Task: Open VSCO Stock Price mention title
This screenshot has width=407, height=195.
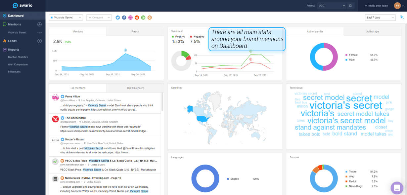Action: tap(111, 161)
